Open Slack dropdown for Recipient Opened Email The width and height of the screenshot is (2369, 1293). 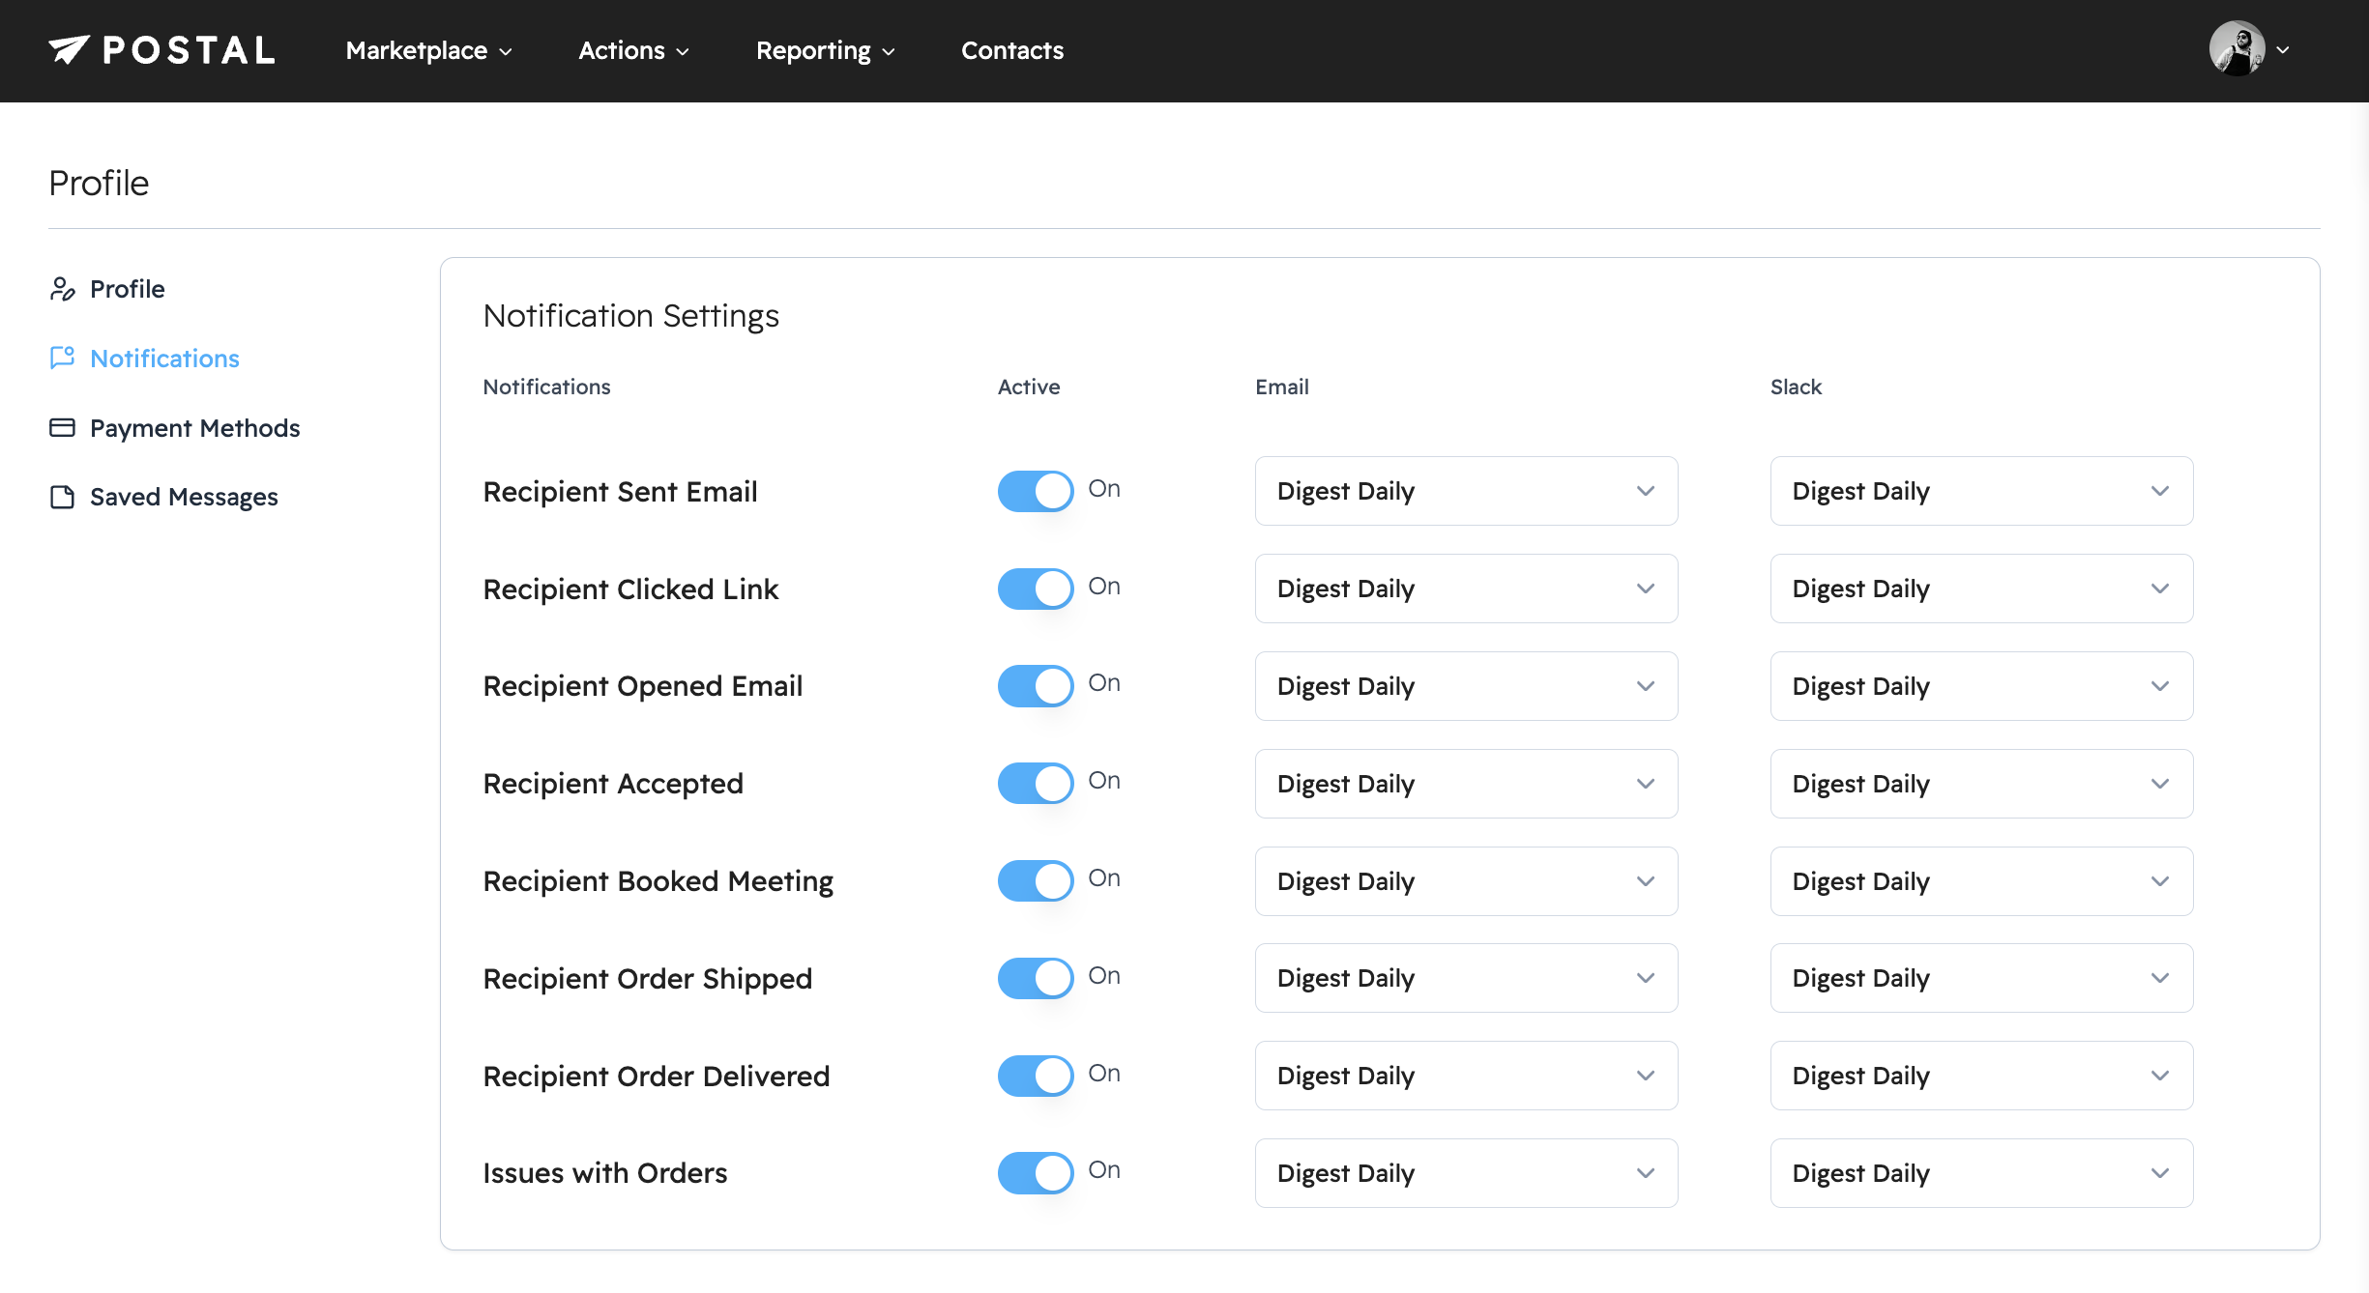pyautogui.click(x=1980, y=686)
